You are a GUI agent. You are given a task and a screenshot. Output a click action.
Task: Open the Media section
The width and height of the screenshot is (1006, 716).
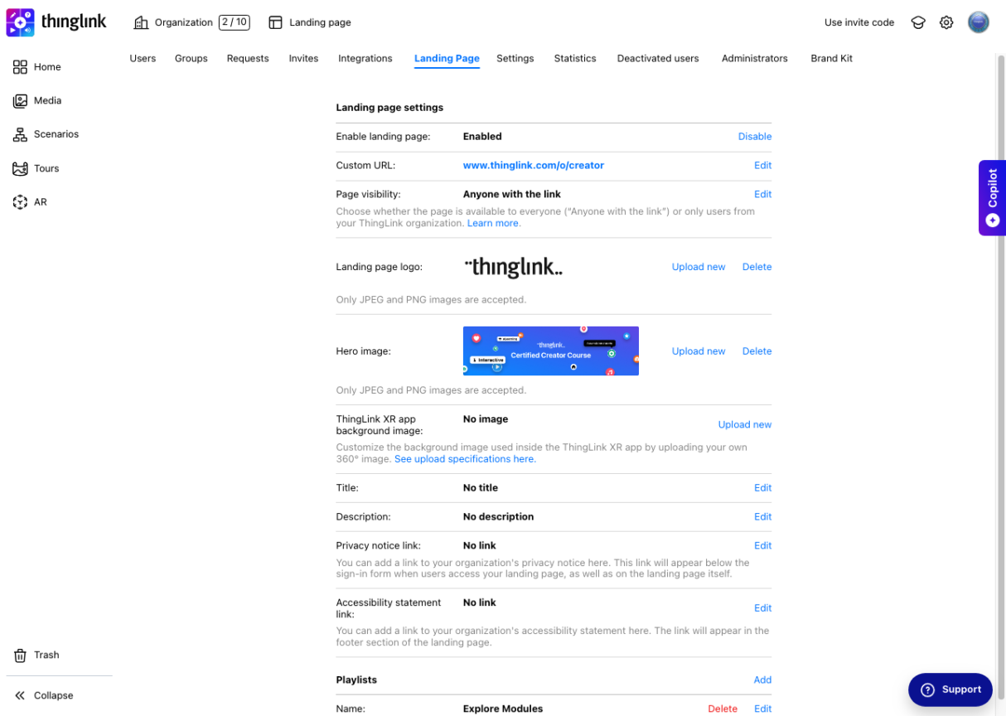pyautogui.click(x=43, y=100)
